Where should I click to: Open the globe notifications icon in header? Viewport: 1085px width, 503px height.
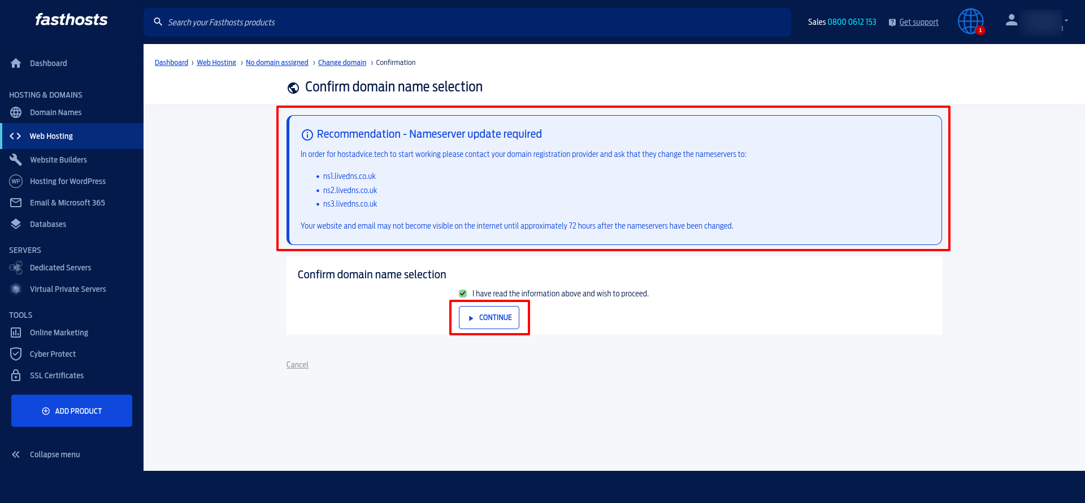click(x=970, y=21)
